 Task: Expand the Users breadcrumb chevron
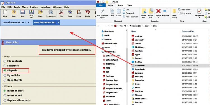[151, 26]
